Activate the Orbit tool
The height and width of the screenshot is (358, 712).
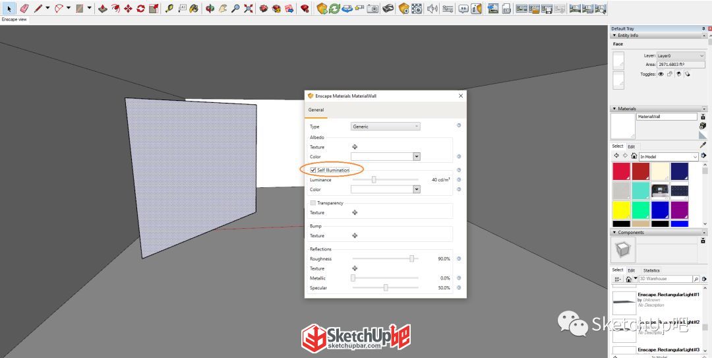click(x=210, y=9)
